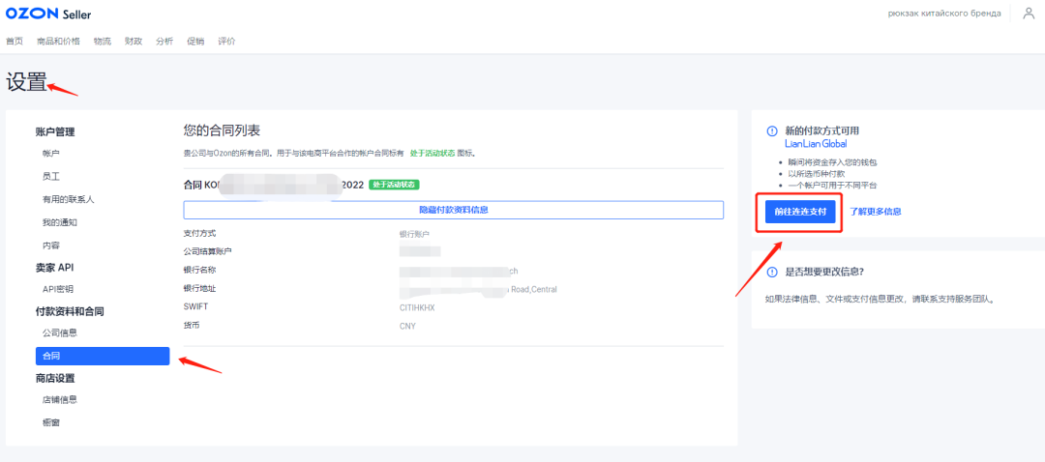The width and height of the screenshot is (1045, 462).
Task: Go to the 物流 menu
Action: [x=103, y=41]
